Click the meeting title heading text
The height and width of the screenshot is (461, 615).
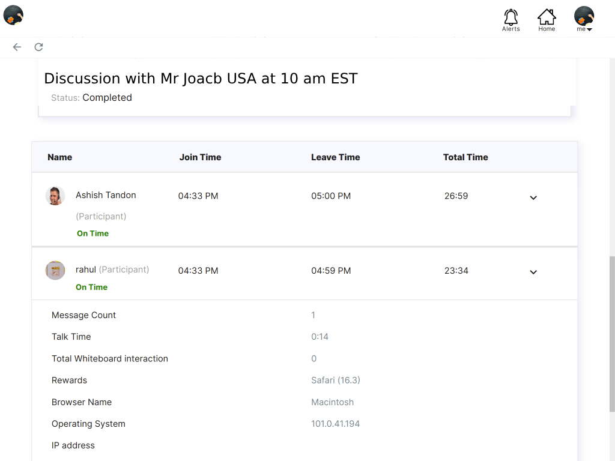click(x=201, y=79)
